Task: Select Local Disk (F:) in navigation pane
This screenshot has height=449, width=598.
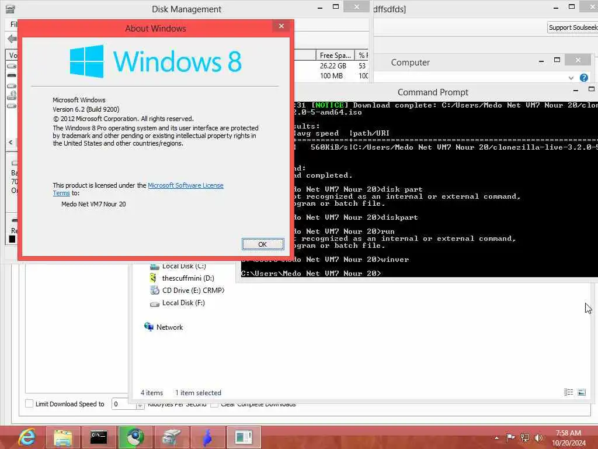Action: click(183, 303)
